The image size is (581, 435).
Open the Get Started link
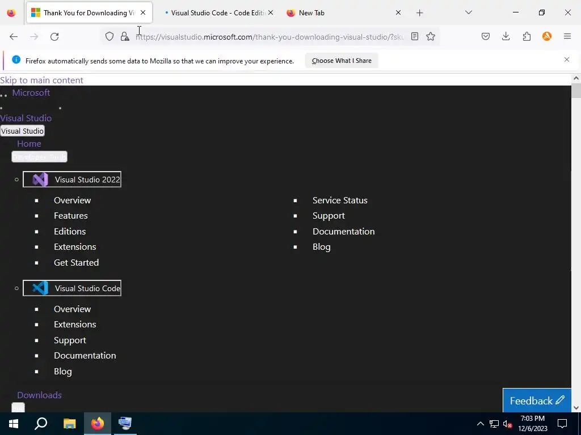[77, 263]
